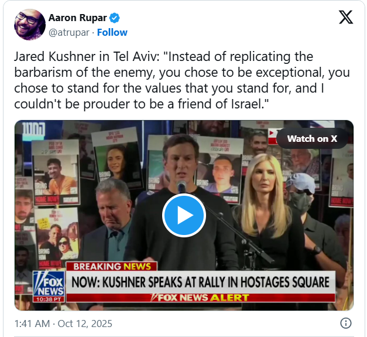Click the Oct 12, 2025 date

(85, 324)
